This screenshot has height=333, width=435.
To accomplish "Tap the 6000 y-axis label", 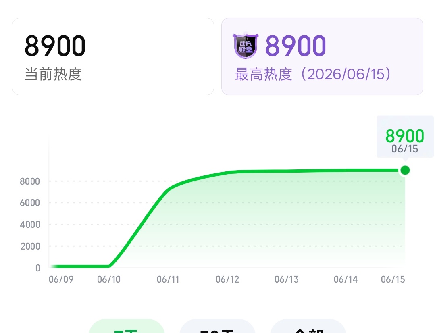I will point(30,203).
